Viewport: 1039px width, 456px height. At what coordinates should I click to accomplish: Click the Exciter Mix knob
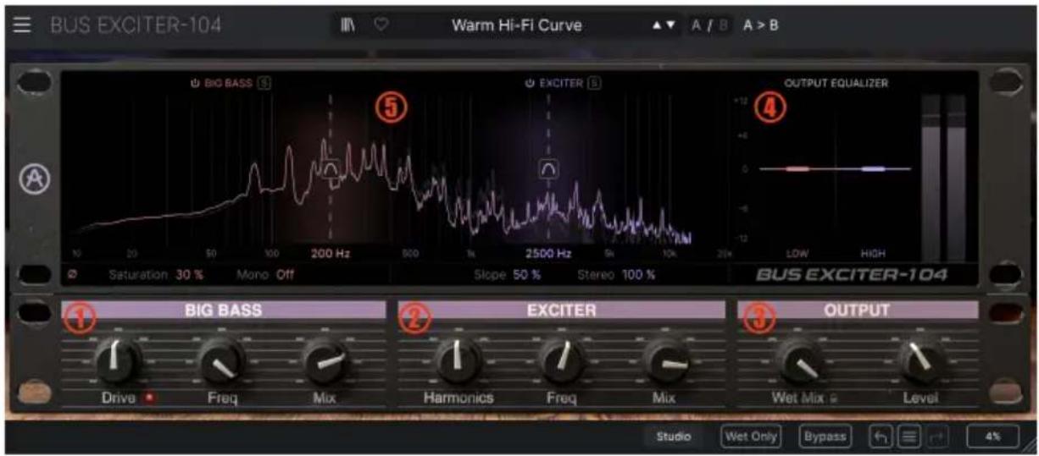665,362
